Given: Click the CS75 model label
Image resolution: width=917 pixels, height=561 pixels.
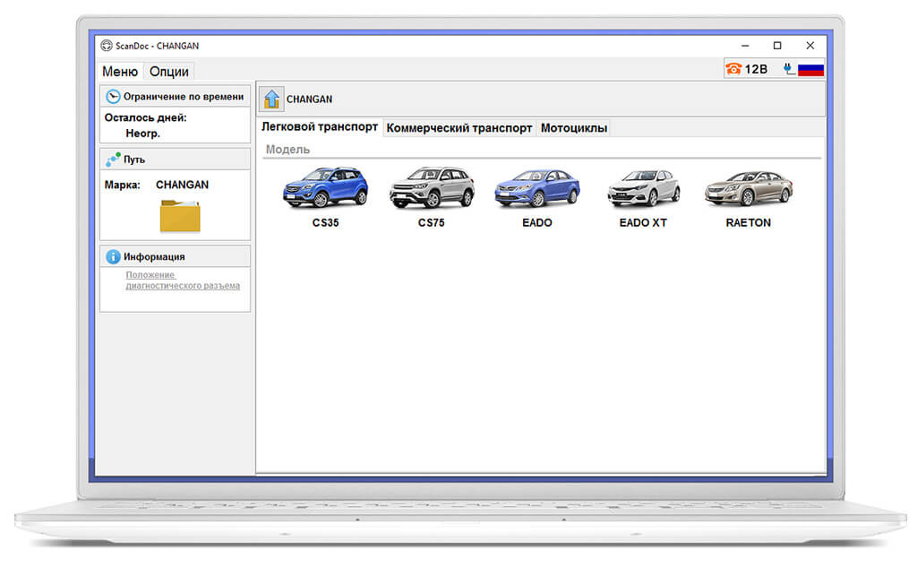Looking at the screenshot, I should coord(432,223).
